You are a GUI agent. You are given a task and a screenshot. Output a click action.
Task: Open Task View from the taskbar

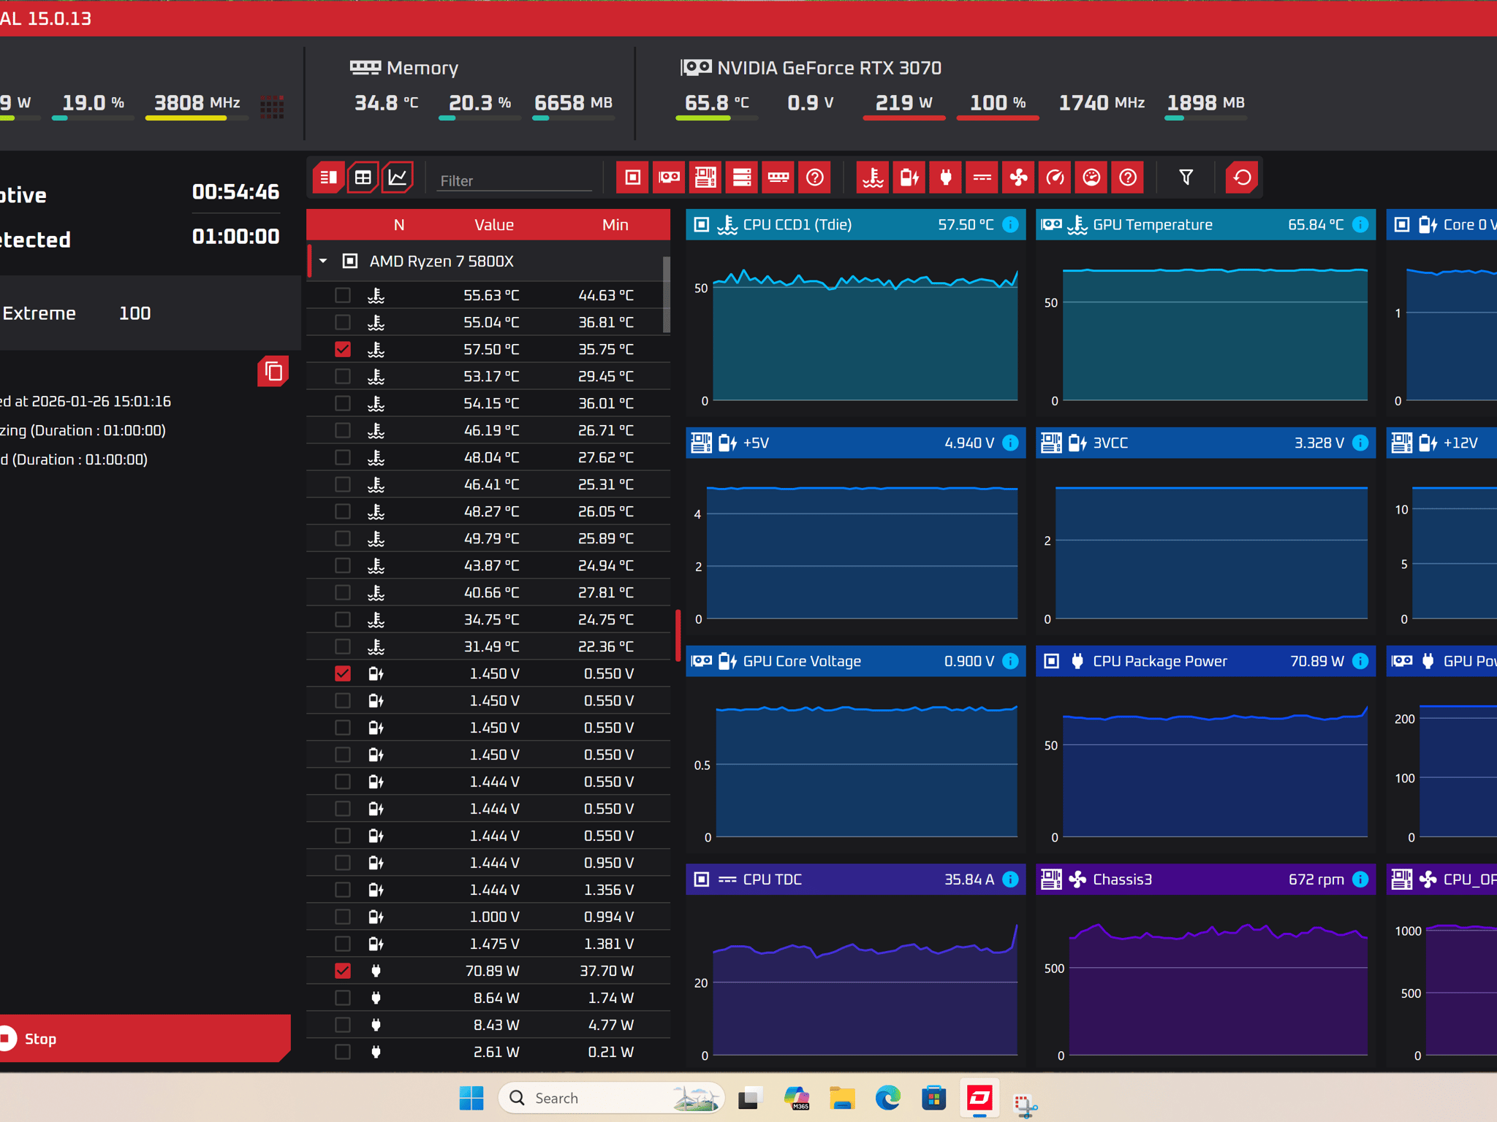(x=750, y=1098)
